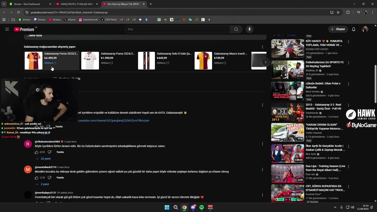Open the @murateliack3774 M avatar profile

[x=28, y=169]
